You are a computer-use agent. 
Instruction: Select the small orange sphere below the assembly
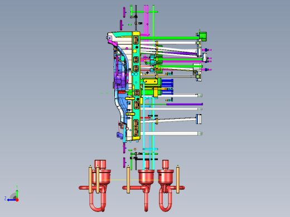(x=135, y=149)
